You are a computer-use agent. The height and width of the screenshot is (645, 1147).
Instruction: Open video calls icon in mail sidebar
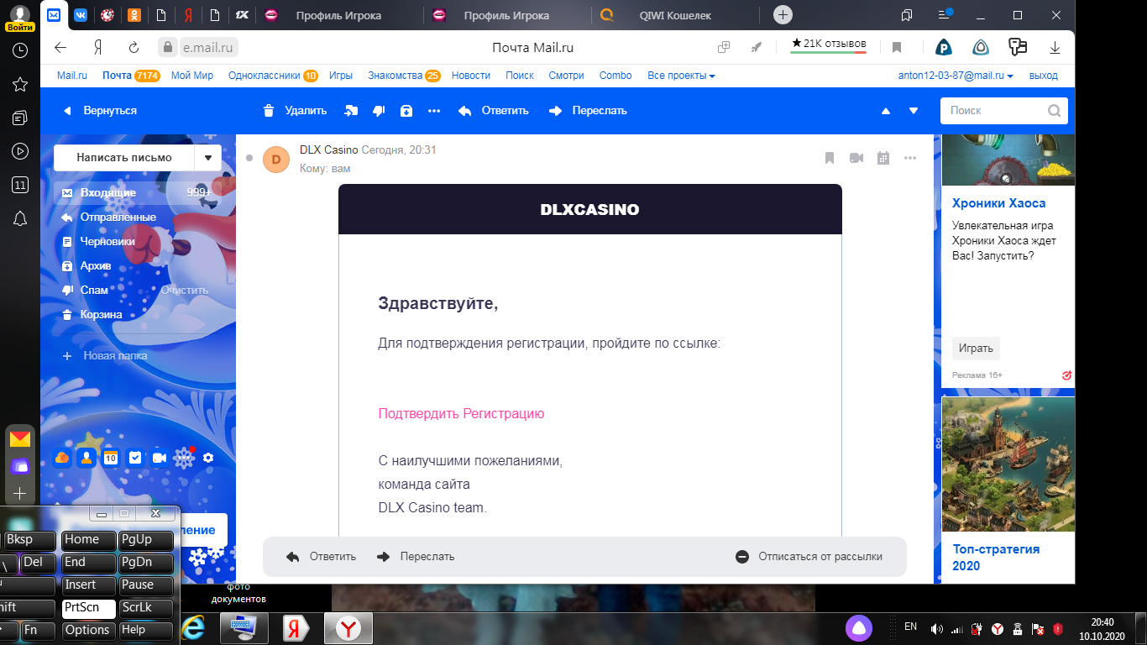pos(159,458)
